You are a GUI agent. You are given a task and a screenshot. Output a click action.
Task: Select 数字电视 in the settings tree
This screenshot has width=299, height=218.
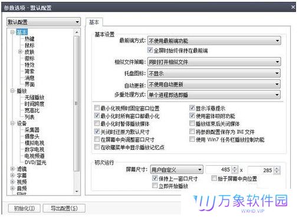tap(34, 149)
